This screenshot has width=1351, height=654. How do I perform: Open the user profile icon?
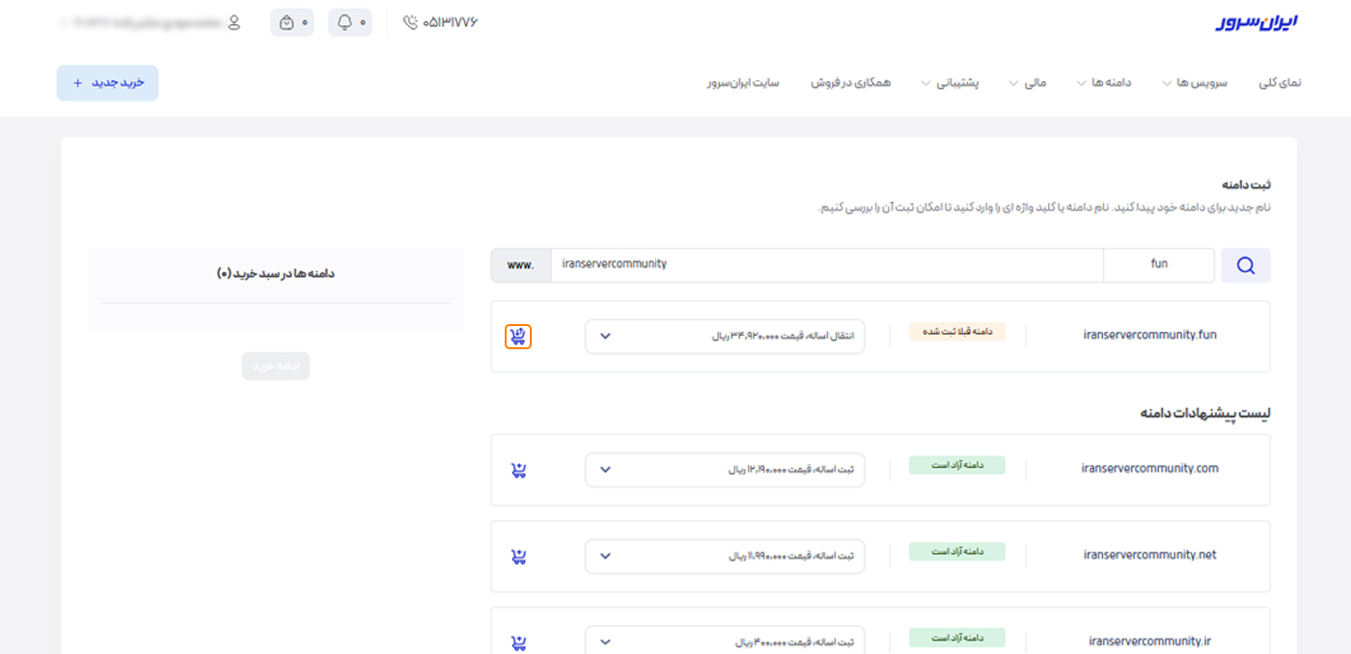(234, 22)
